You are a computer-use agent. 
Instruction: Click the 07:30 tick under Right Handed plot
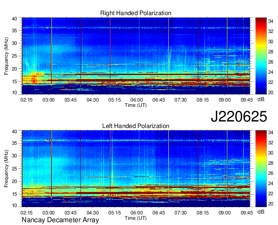(x=180, y=100)
